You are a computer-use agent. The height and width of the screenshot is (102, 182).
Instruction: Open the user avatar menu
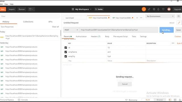point(169,9)
